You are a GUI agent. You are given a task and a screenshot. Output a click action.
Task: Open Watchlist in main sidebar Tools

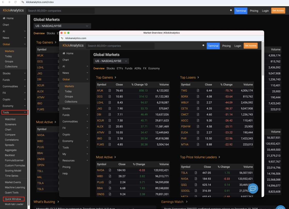tap(10, 119)
